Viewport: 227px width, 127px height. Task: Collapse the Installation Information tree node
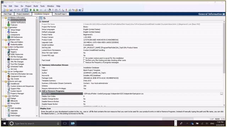pyautogui.click(x=3, y=18)
